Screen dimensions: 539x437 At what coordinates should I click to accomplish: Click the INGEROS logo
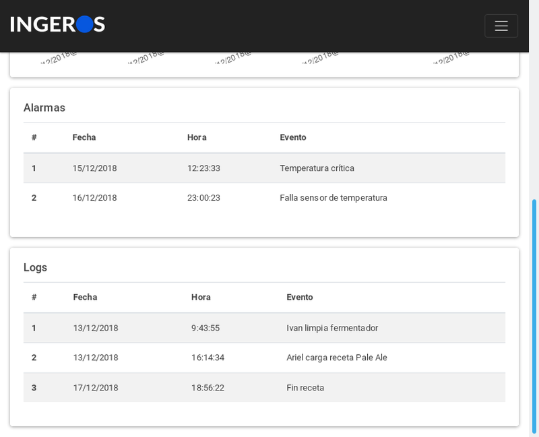[58, 24]
